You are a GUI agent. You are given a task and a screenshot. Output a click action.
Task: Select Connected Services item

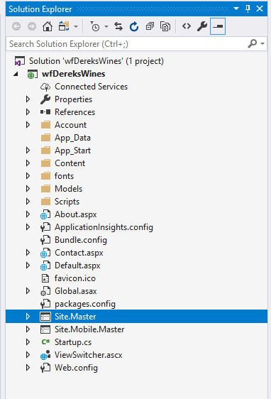[91, 87]
